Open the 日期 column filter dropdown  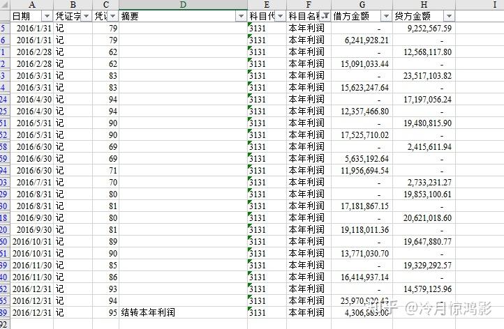(47, 16)
